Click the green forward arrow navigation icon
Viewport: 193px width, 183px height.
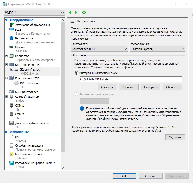[x=76, y=13]
